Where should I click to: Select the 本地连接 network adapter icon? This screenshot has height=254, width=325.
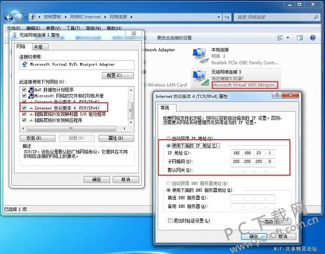[199, 56]
